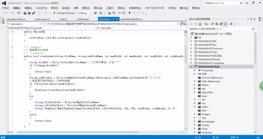Click the New Project toolbar icon

click(x=18, y=13)
